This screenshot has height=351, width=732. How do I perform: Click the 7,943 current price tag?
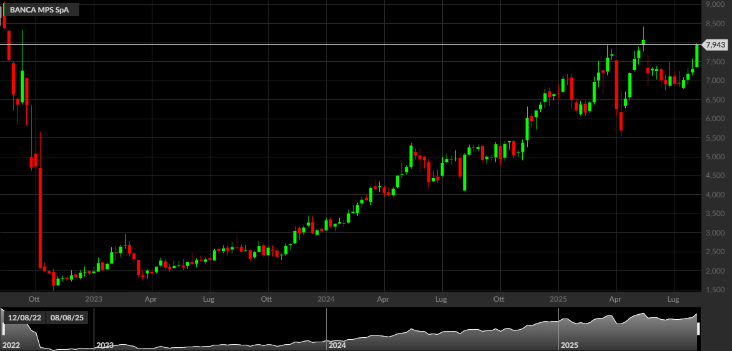pos(715,45)
